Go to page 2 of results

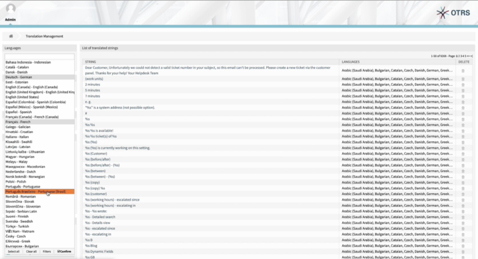click(x=459, y=56)
